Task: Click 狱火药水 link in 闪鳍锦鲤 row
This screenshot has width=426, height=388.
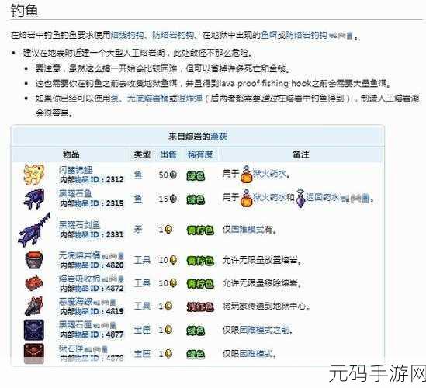Action: tap(269, 174)
